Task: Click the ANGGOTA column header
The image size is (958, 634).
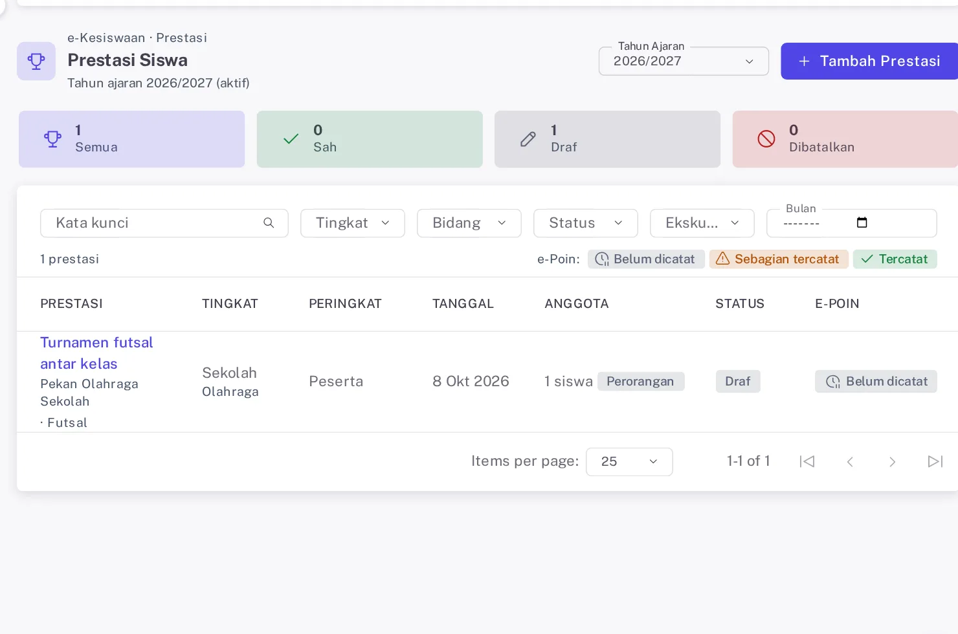Action: coord(577,304)
